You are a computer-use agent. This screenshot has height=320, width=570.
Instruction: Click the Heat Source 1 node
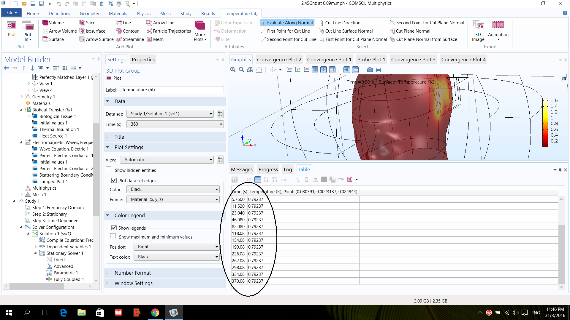point(53,136)
